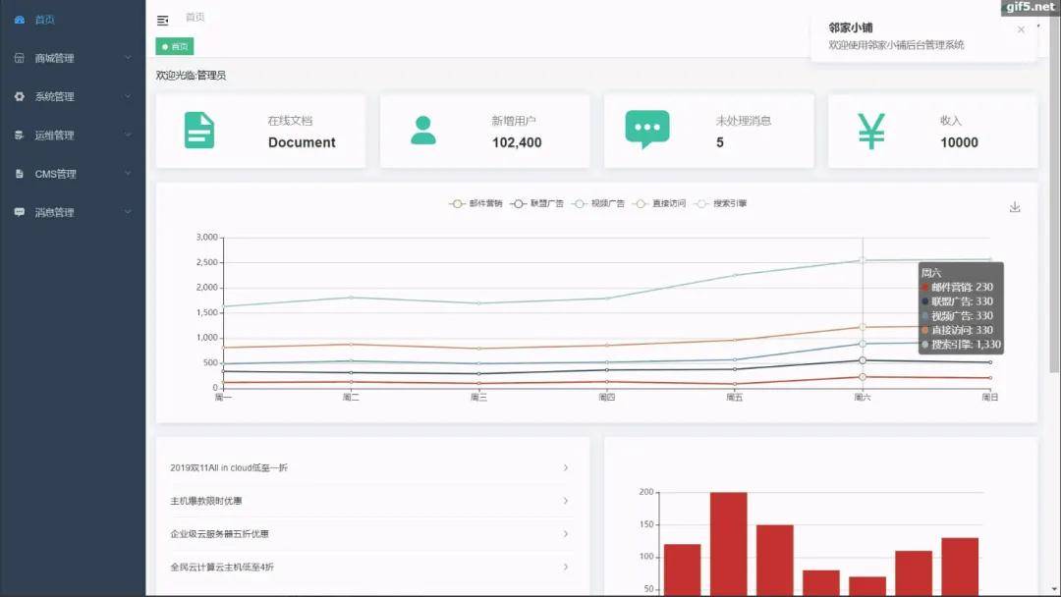Download the line chart as image
Screen dimensions: 1061x597
(1015, 207)
